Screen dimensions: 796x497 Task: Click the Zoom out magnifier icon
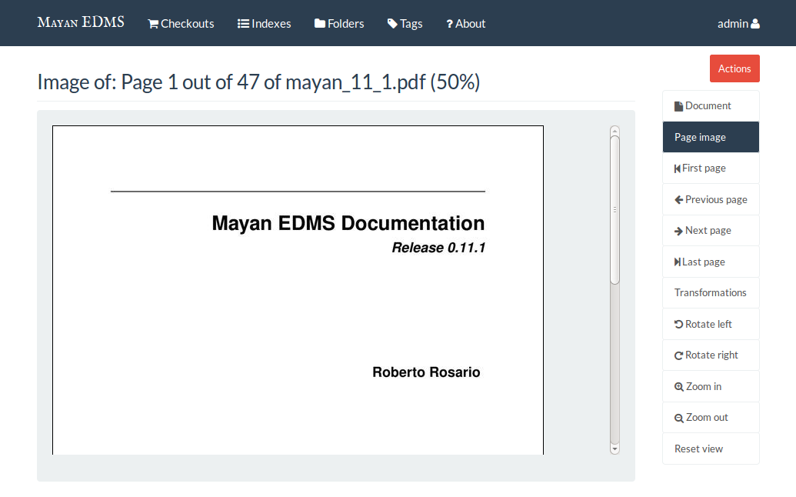[x=678, y=418]
